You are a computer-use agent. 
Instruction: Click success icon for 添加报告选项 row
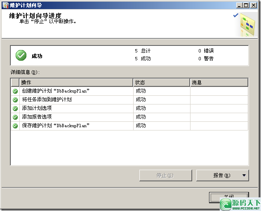coord(15,117)
